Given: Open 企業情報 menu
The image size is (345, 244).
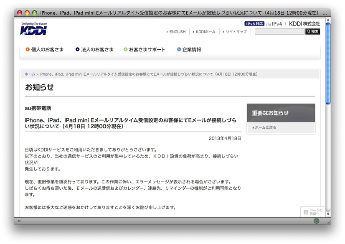Looking at the screenshot, I should click(192, 49).
